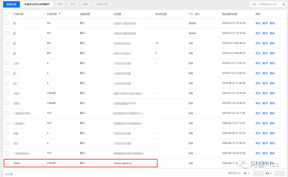The image size is (288, 177).
Task: Click the 添加记录 button
Action: [x=11, y=4]
